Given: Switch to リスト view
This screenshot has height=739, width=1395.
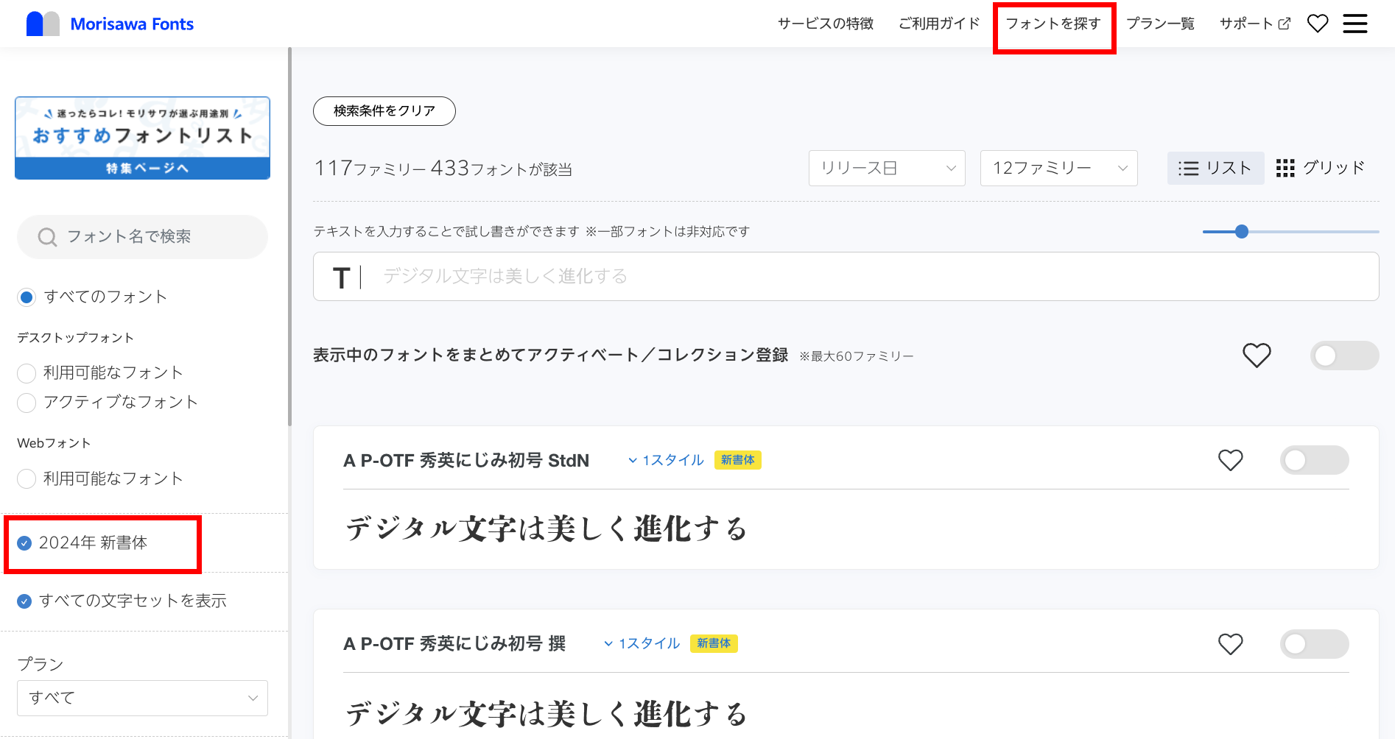Looking at the screenshot, I should coord(1215,169).
